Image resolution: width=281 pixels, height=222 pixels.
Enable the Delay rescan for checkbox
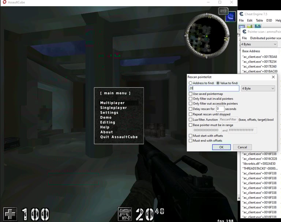pyautogui.click(x=191, y=109)
